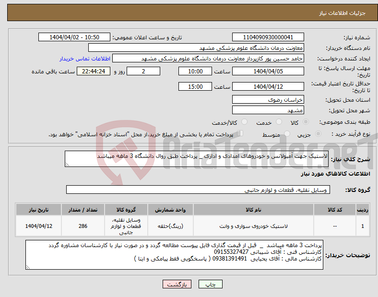Click the table group cell وسایل نقلیه، قطعات و لوازم جانبی
The width and height of the screenshot is (378, 297).
click(x=126, y=226)
